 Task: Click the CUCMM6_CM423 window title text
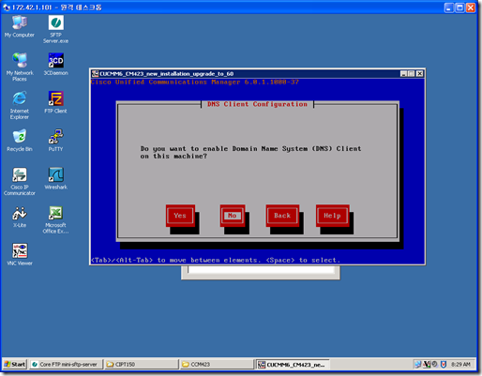tap(167, 74)
